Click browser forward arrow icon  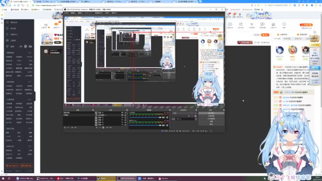[x=14, y=5]
